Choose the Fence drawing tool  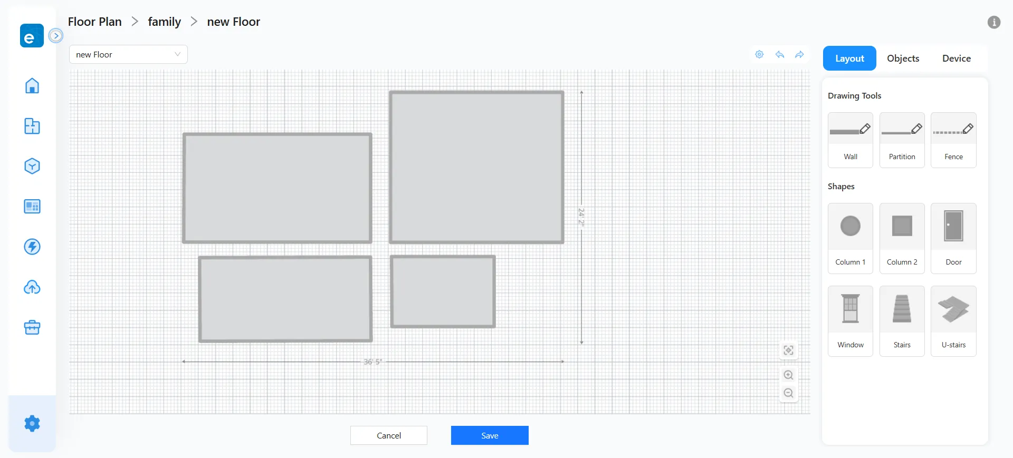click(x=953, y=140)
